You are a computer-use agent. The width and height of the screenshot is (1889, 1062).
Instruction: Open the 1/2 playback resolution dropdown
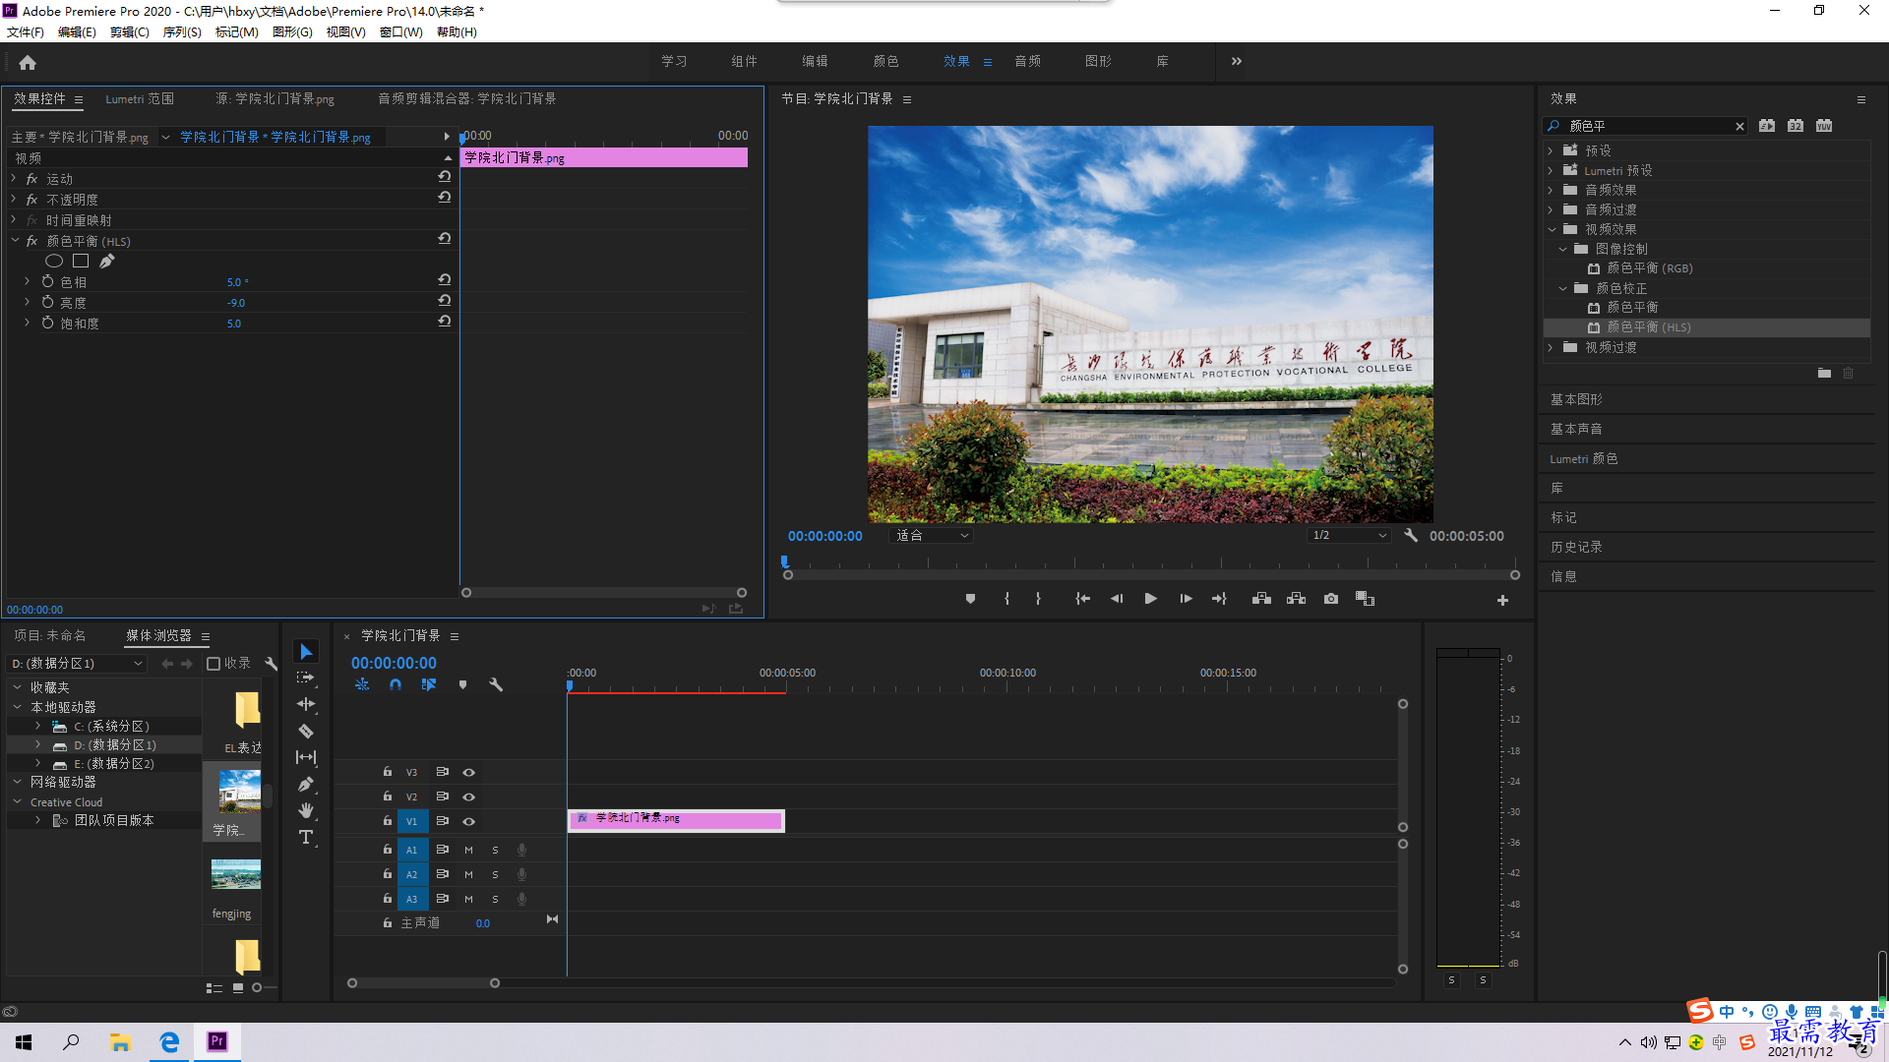tap(1349, 536)
